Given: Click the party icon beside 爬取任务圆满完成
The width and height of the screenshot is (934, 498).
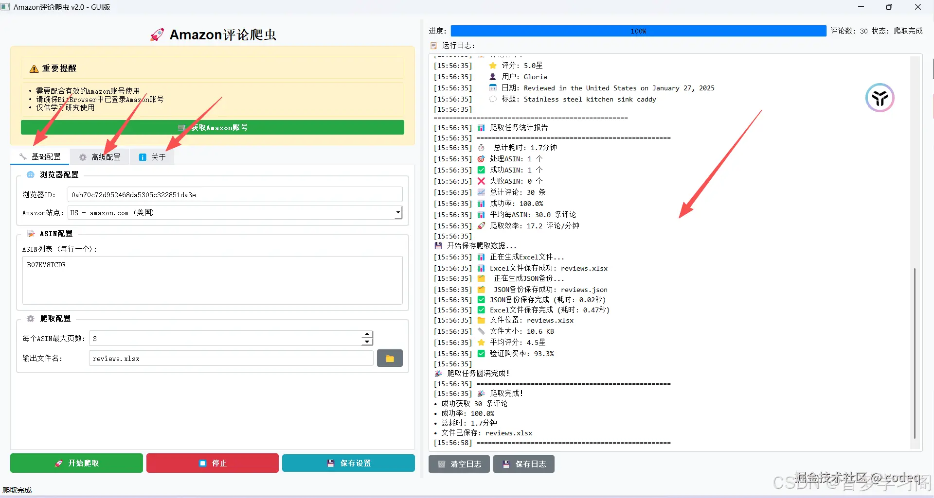Looking at the screenshot, I should pos(438,374).
